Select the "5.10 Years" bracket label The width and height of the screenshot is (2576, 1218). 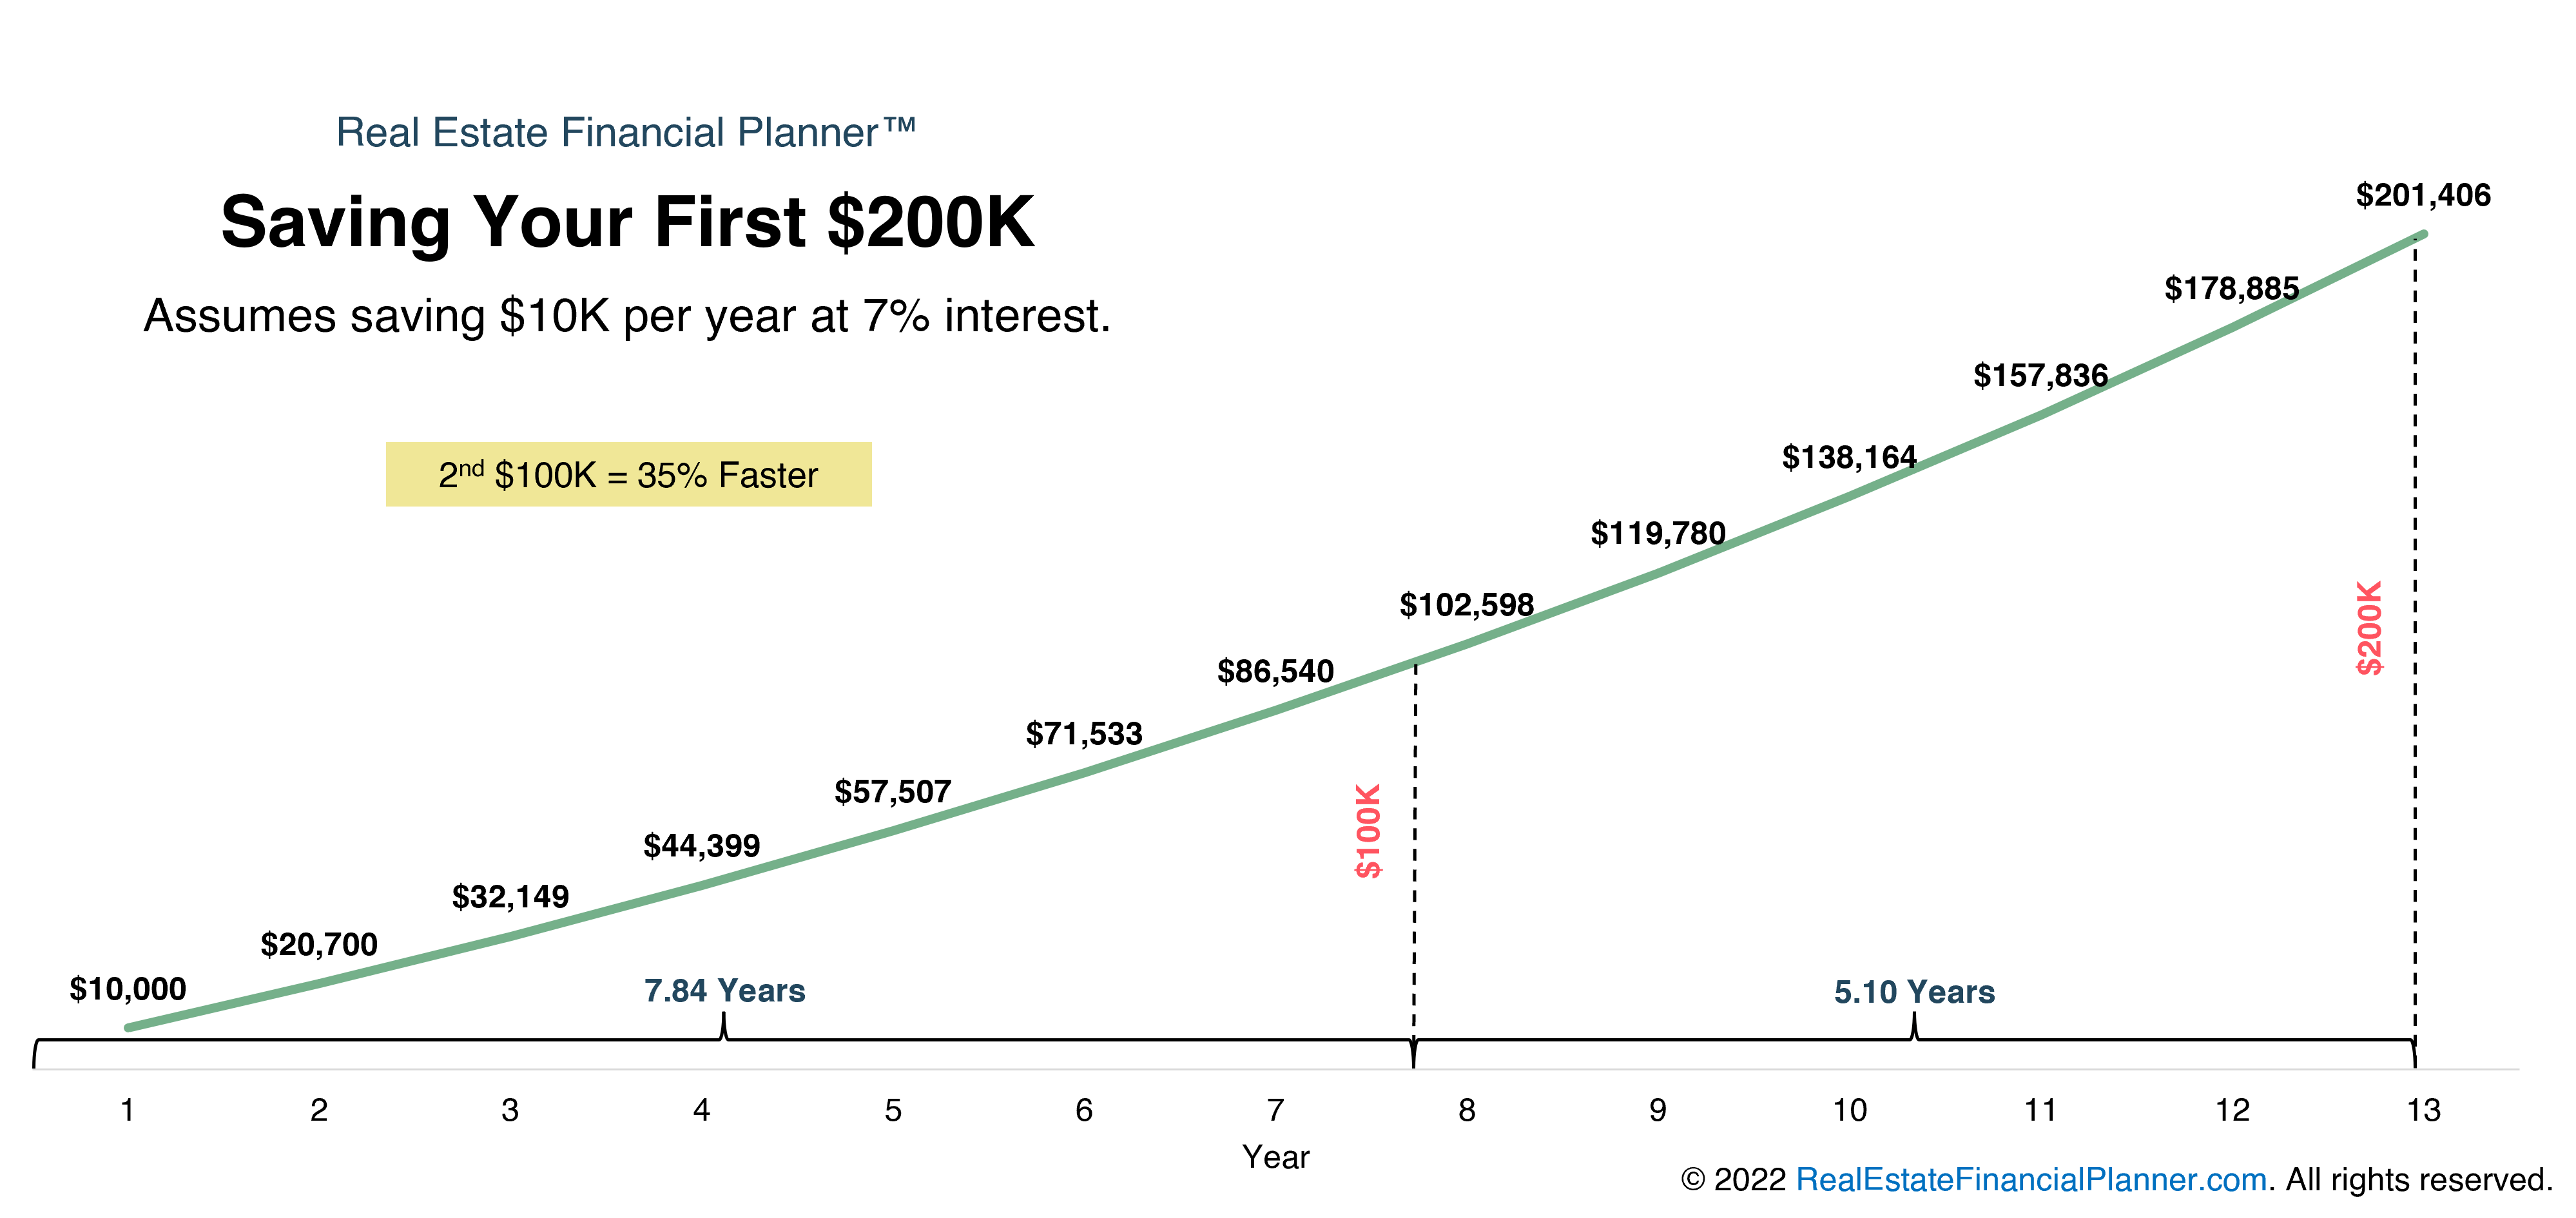1914,992
